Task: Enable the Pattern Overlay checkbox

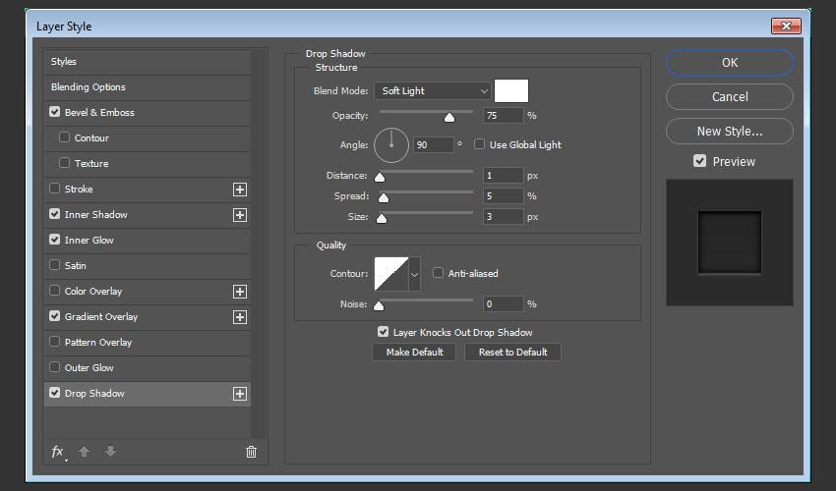Action: (x=54, y=342)
